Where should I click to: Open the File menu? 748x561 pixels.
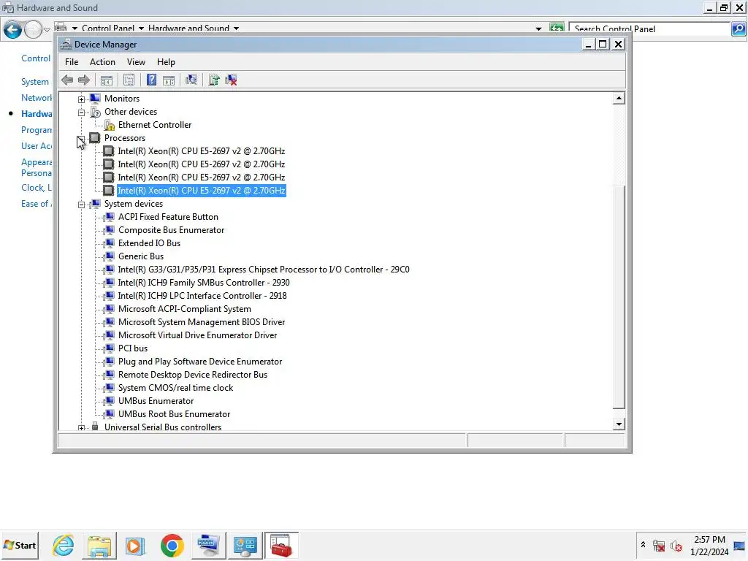pos(72,62)
